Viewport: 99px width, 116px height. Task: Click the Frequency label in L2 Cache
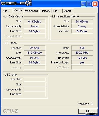(62, 53)
